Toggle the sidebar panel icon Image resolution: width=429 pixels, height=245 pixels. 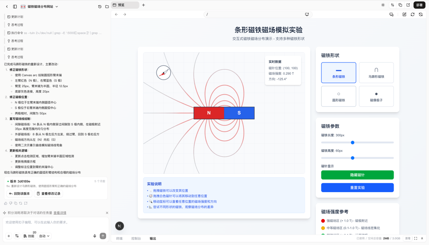15,7
